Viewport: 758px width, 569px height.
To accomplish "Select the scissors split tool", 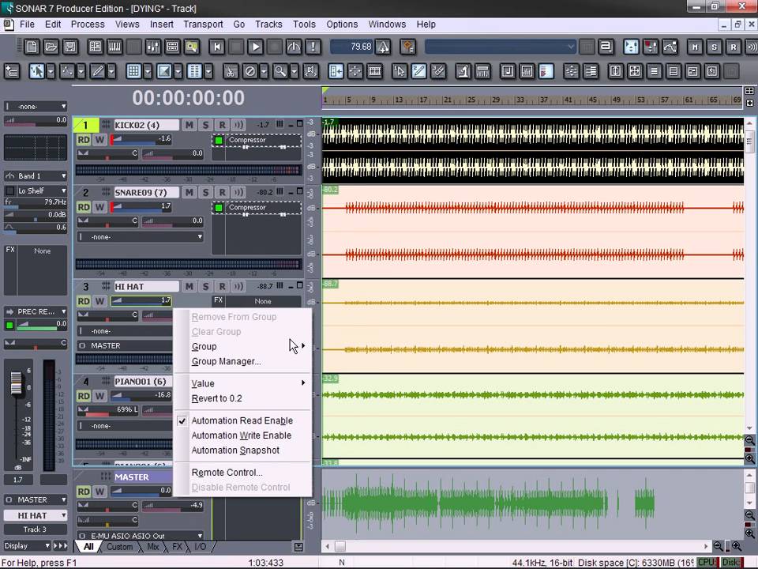I will (231, 72).
